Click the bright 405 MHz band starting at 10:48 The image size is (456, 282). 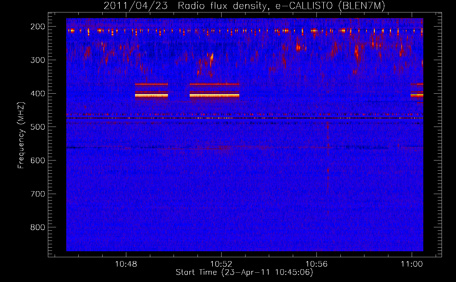151,96
